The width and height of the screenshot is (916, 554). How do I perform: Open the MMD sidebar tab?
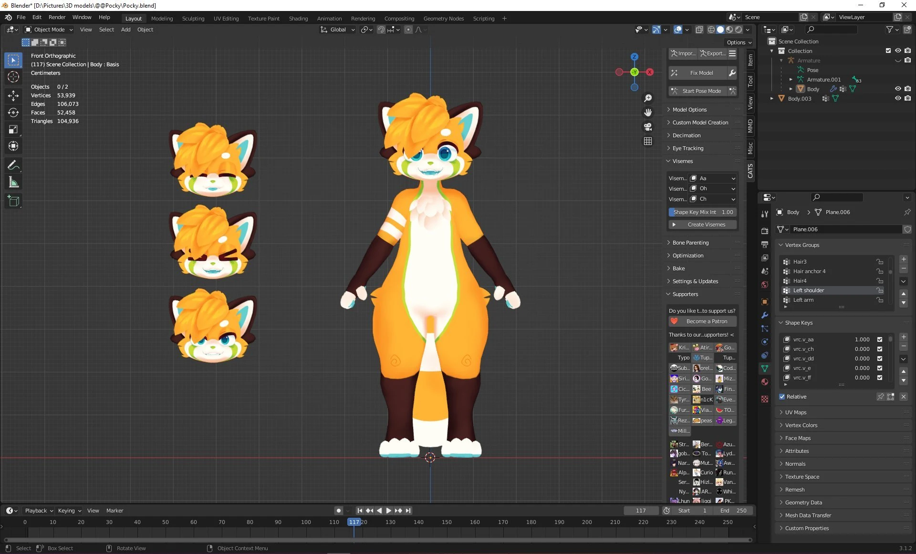(750, 125)
